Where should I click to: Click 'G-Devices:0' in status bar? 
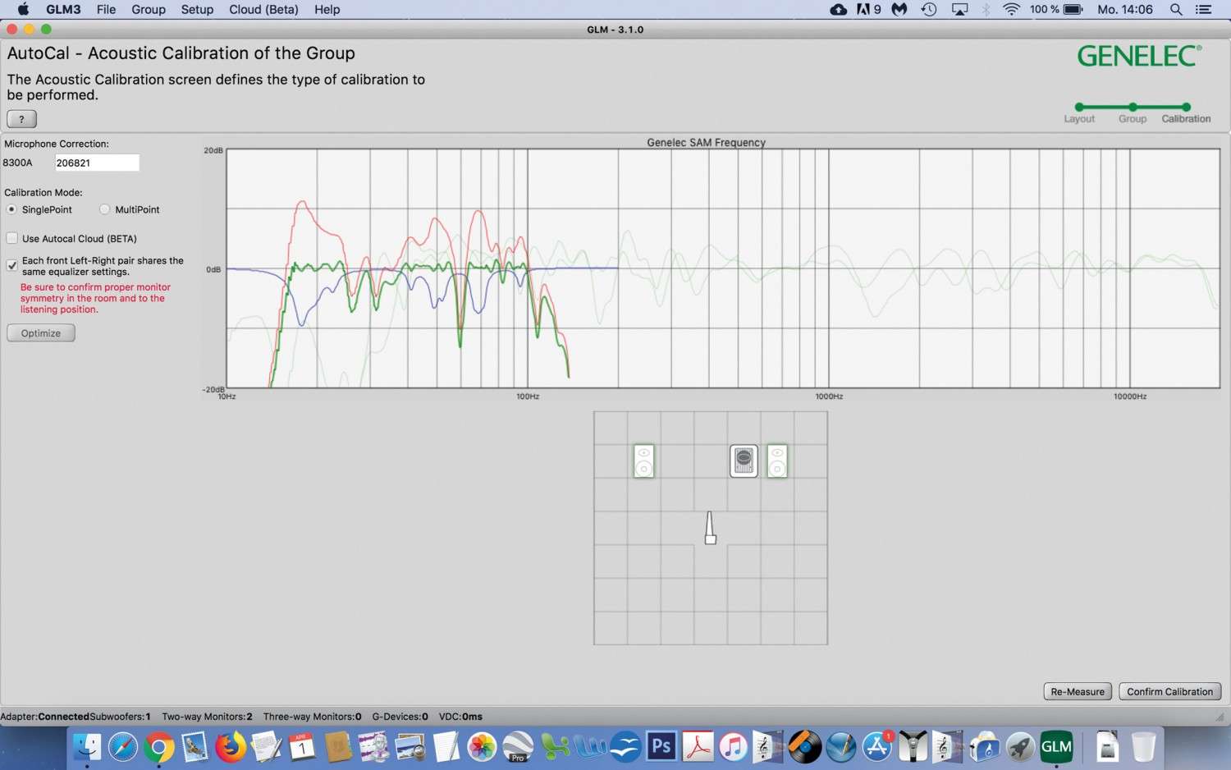click(x=400, y=717)
